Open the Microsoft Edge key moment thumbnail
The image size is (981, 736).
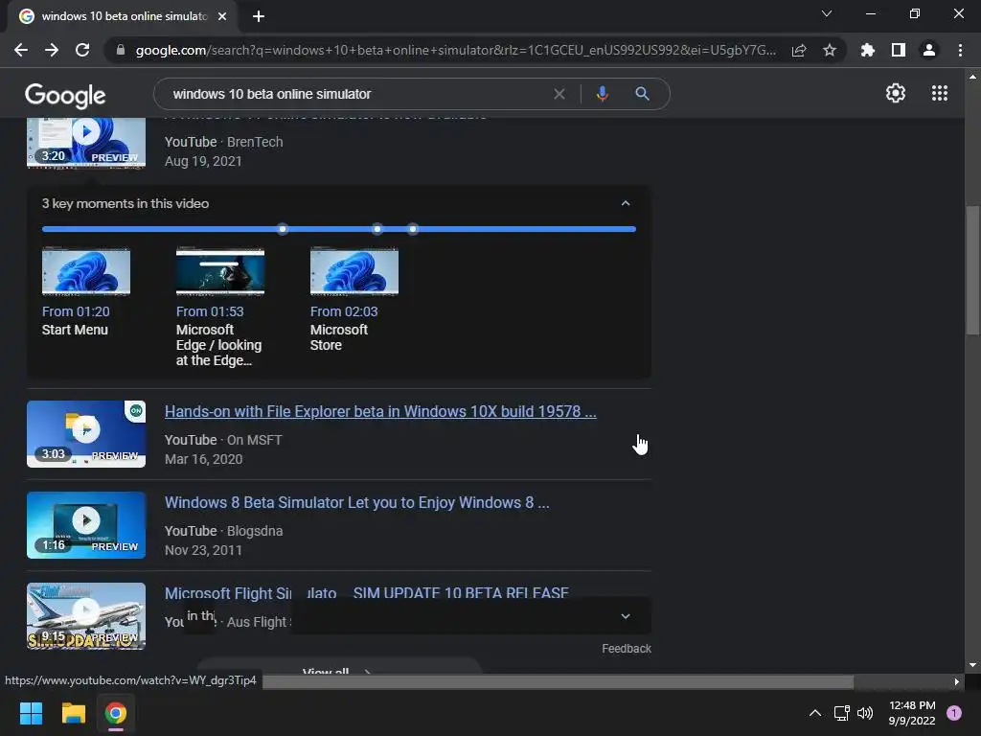tap(220, 271)
